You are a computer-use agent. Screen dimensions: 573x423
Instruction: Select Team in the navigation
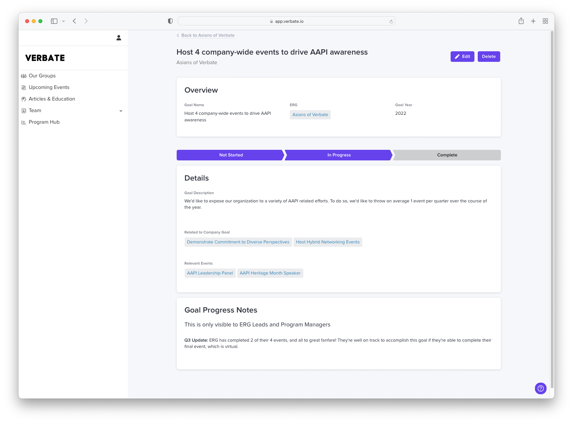coord(35,110)
